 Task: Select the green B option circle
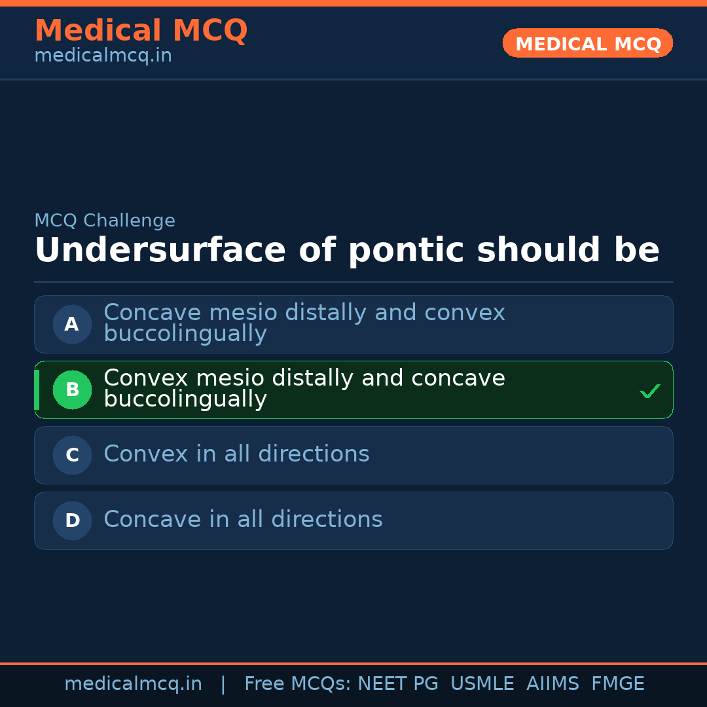tap(72, 390)
